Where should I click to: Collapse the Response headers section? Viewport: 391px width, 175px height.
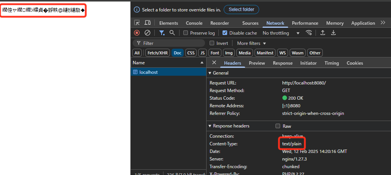pos(210,126)
